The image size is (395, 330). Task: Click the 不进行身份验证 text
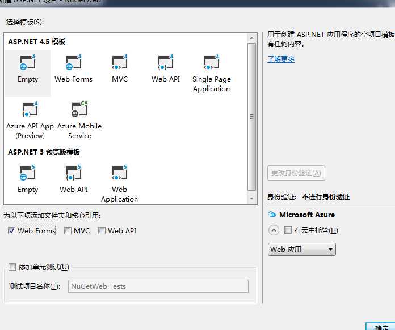point(325,196)
